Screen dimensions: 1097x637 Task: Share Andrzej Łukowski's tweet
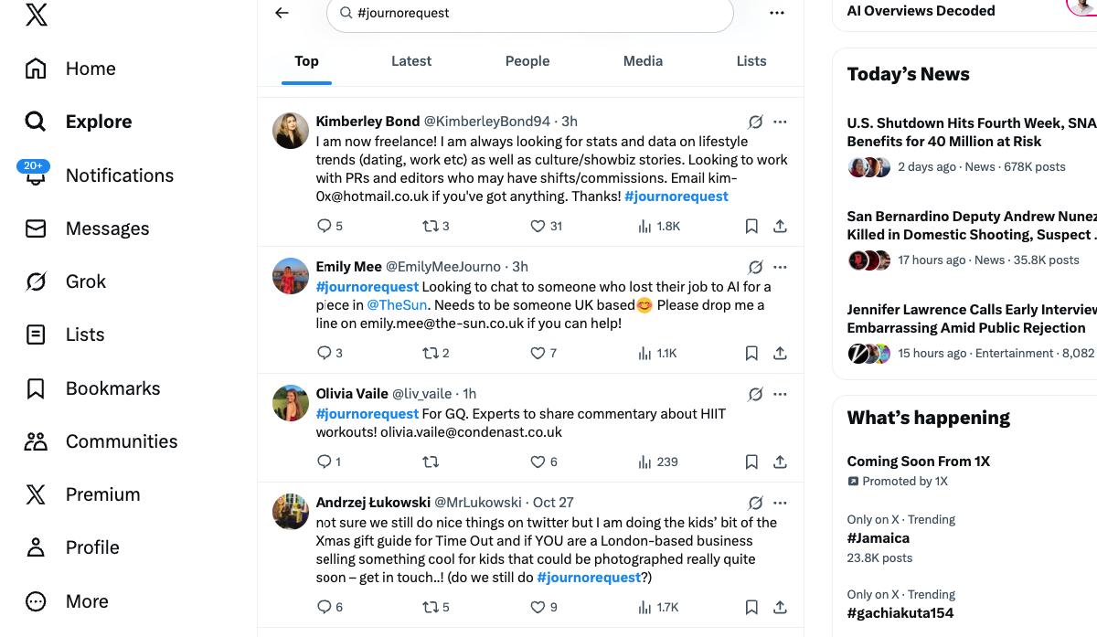(780, 606)
